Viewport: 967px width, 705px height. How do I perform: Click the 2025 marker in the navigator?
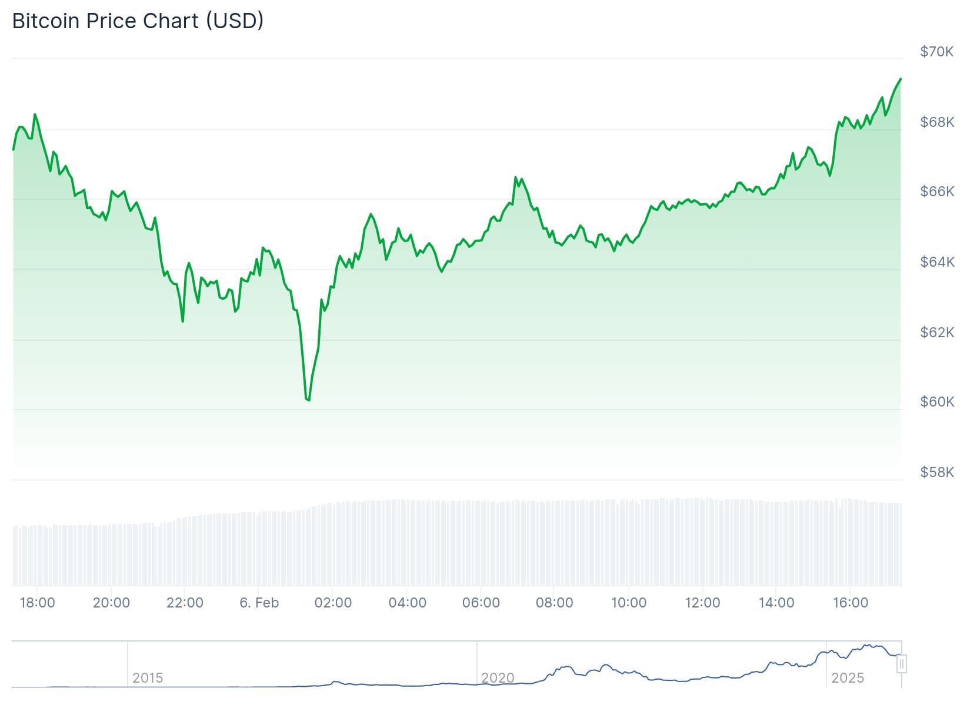tap(848, 677)
